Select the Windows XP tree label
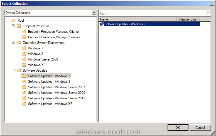Image resolution: width=216 pixels, height=136 pixels. point(37,65)
